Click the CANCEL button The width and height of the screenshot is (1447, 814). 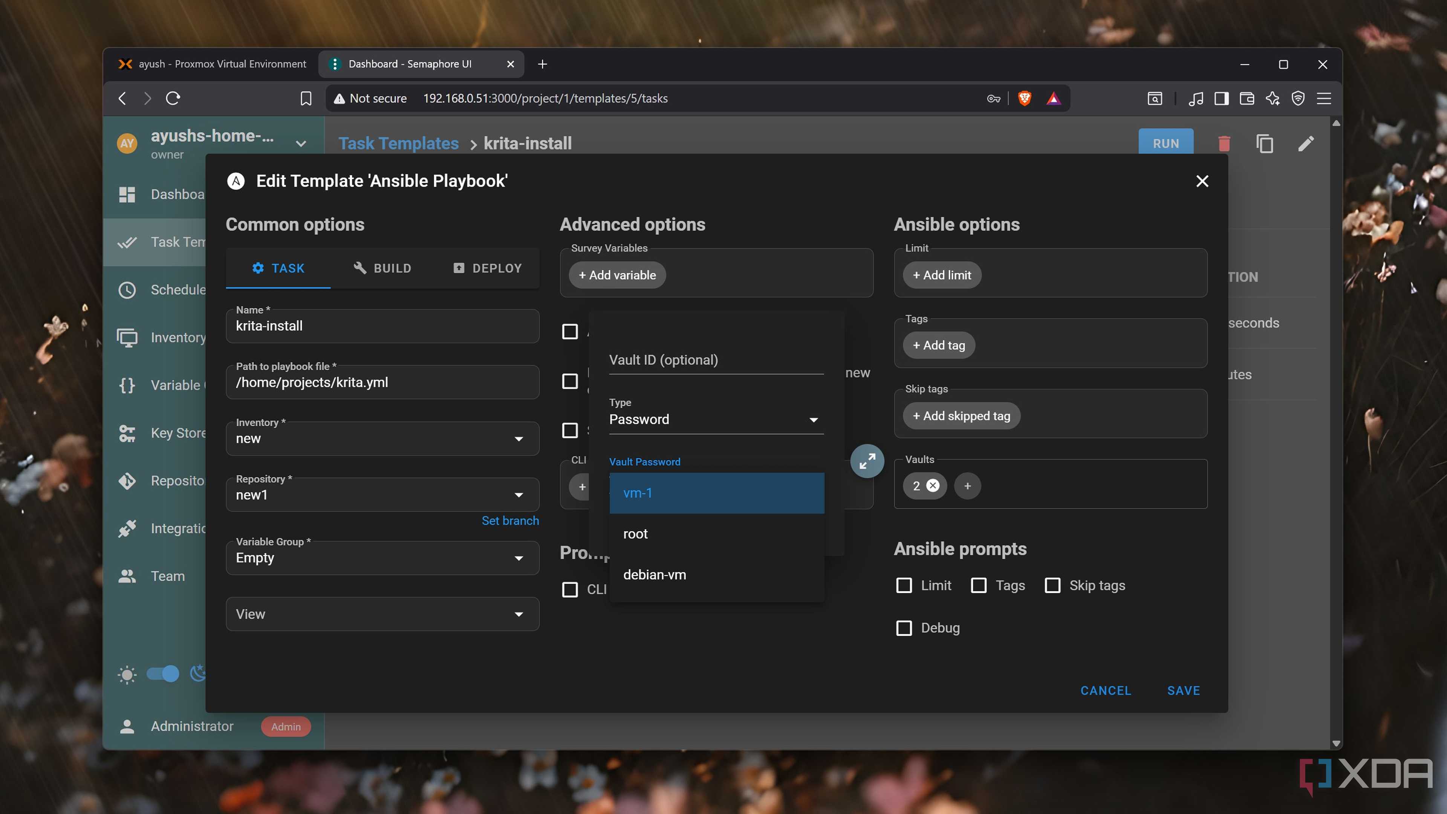[1106, 690]
